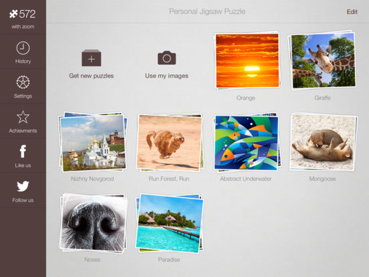
Task: Click the Edit button in header
Action: pyautogui.click(x=352, y=12)
